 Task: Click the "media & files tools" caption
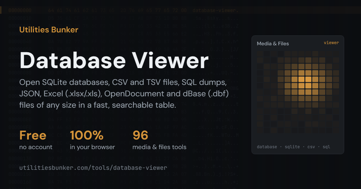(x=159, y=147)
